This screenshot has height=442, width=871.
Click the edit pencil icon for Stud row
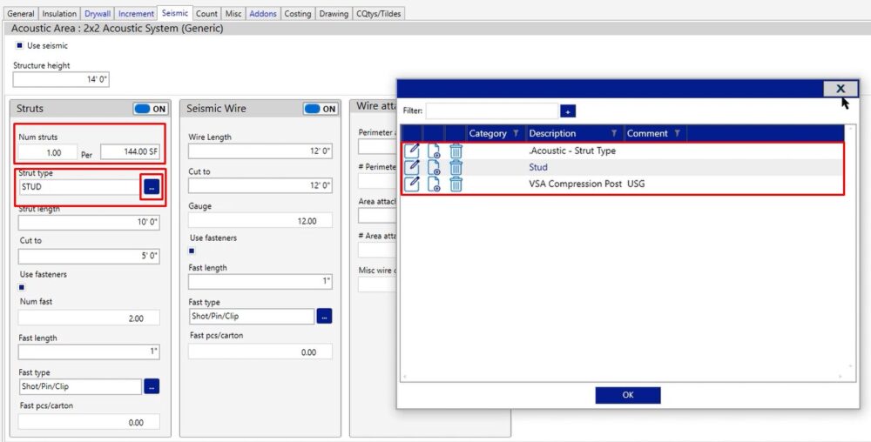[413, 166]
